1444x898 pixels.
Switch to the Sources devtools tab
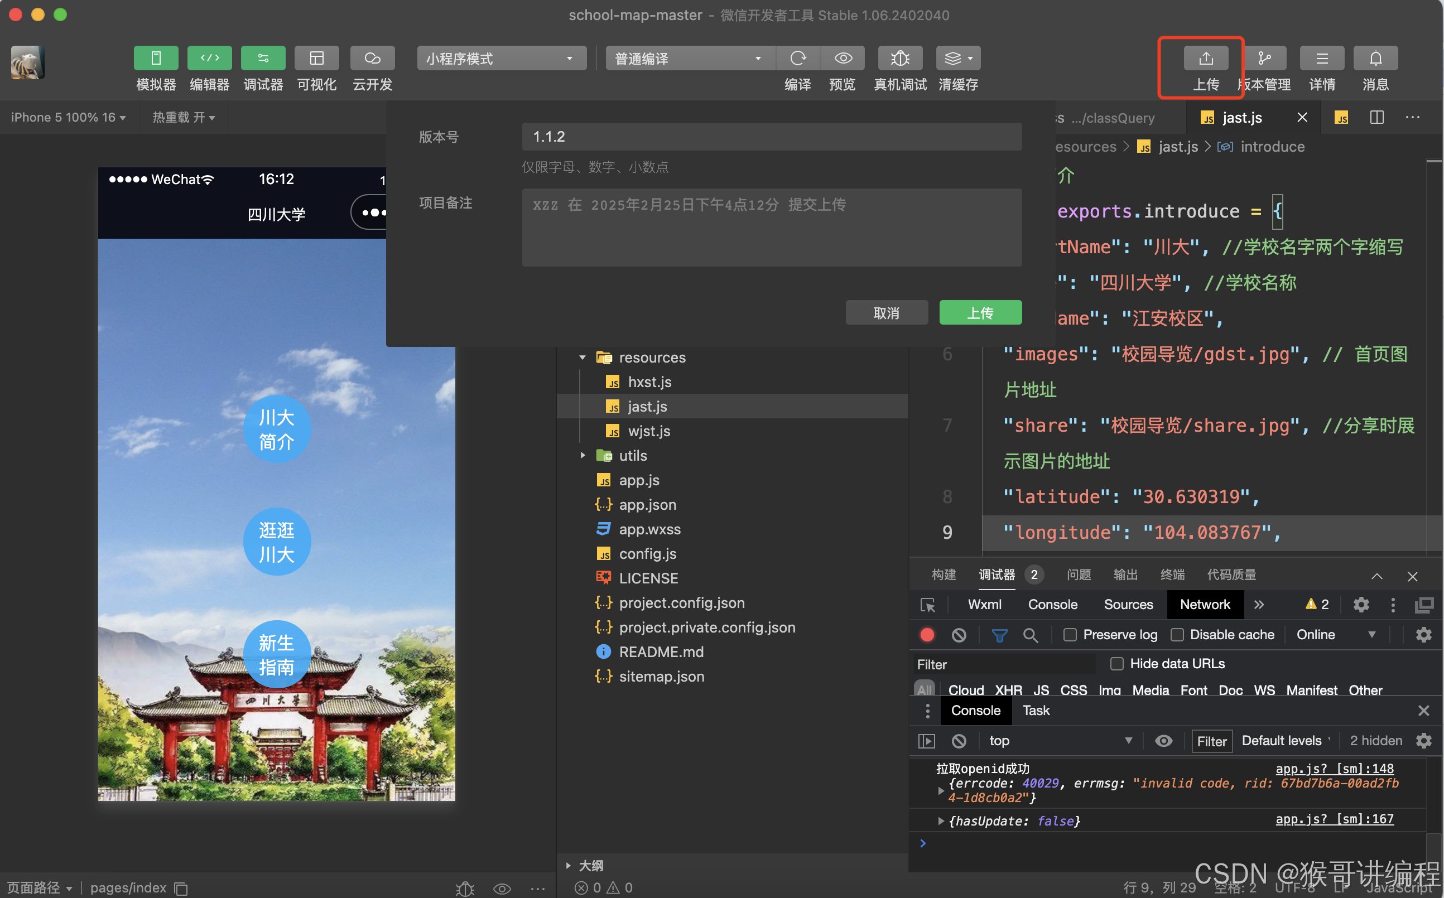click(x=1128, y=605)
